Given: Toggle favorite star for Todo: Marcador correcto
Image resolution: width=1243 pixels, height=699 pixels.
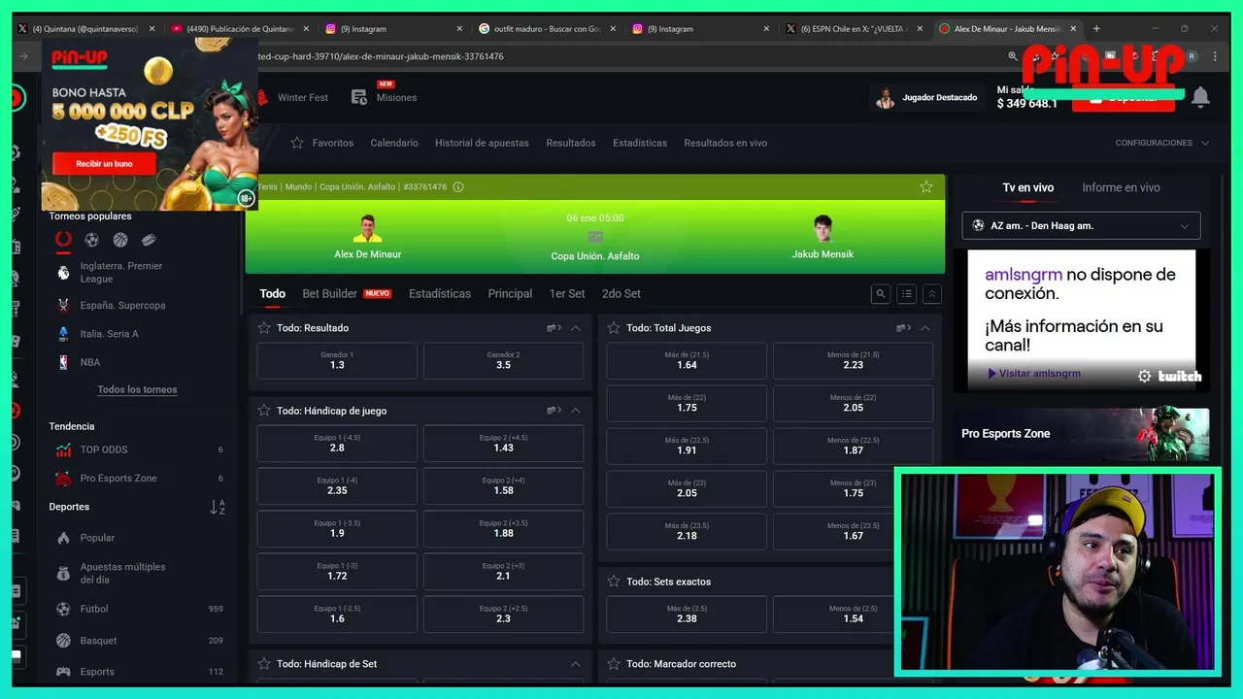Looking at the screenshot, I should [614, 664].
